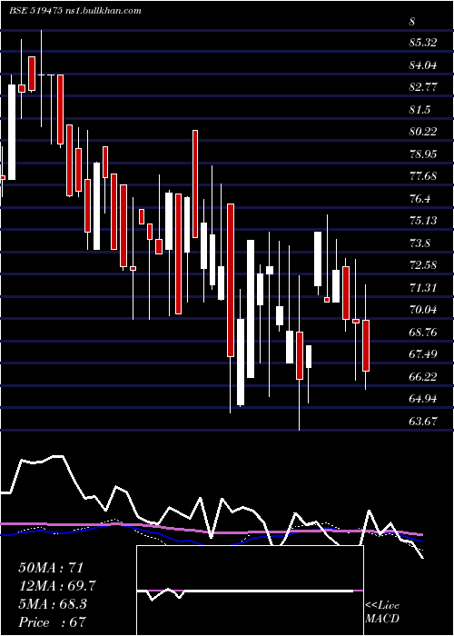The height and width of the screenshot is (636, 454).
Task: Click the 76.4 price axis label
Action: pos(419,198)
